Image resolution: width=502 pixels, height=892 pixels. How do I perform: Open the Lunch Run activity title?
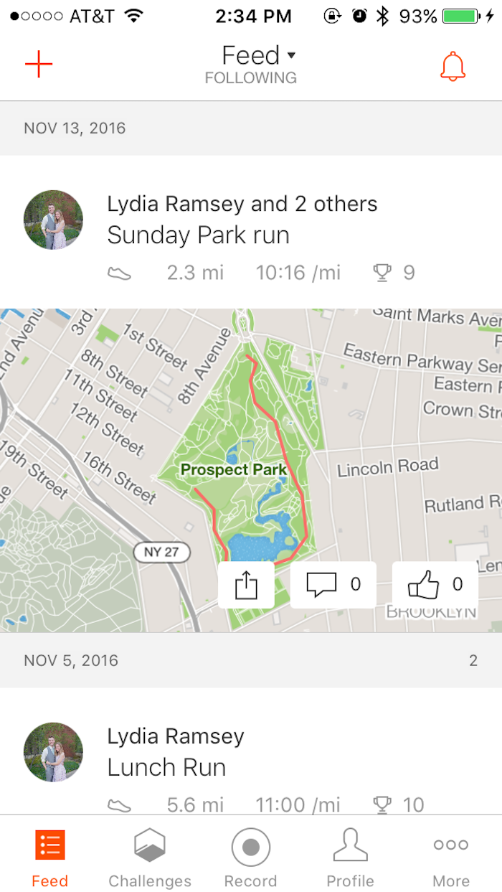click(x=166, y=767)
